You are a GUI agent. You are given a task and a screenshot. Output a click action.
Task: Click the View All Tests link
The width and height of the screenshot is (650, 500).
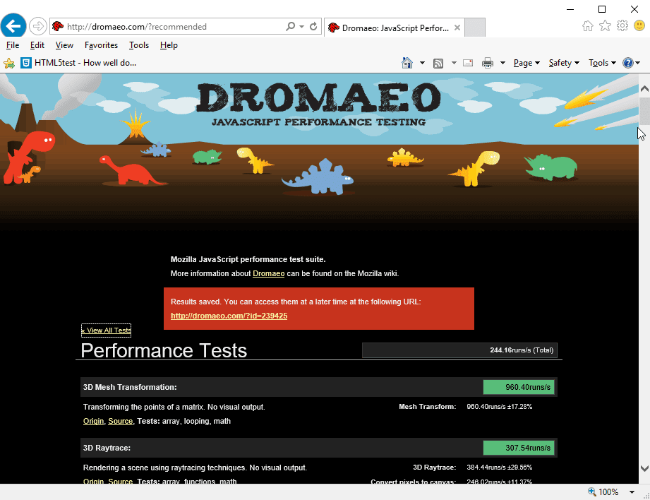[106, 331]
